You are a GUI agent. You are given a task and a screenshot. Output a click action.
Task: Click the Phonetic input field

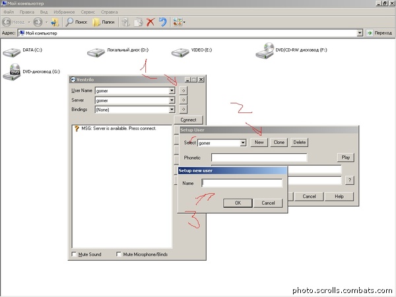click(259, 157)
